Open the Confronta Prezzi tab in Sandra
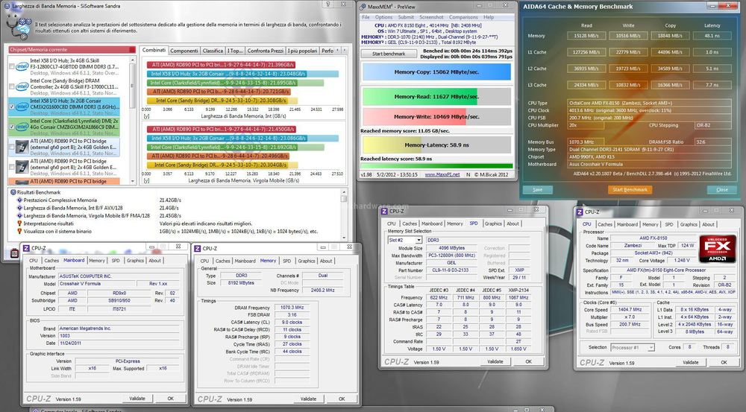 pyautogui.click(x=266, y=51)
